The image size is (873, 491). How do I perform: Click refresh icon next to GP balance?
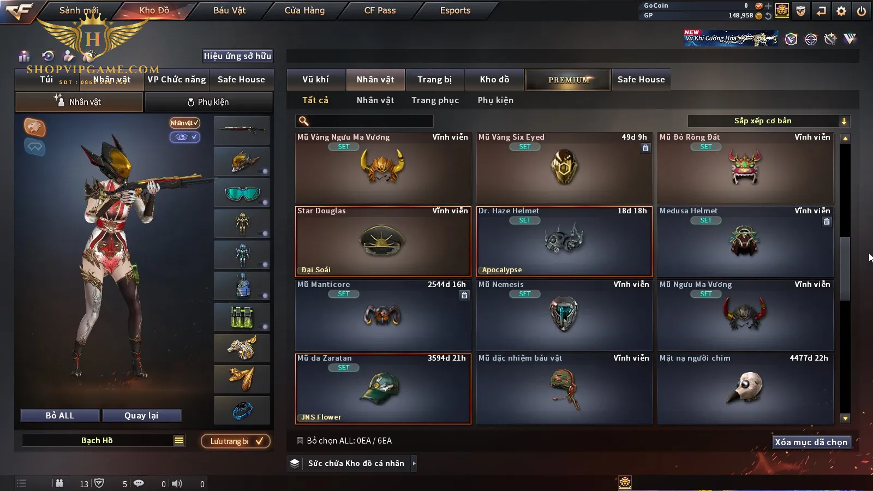pyautogui.click(x=768, y=16)
